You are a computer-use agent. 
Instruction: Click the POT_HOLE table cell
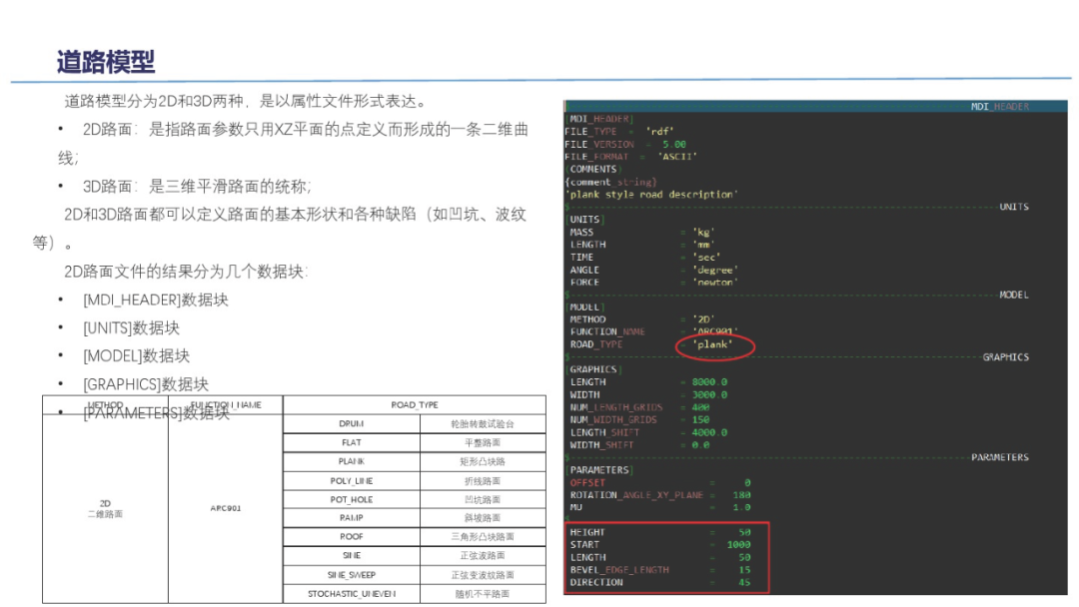point(351,499)
